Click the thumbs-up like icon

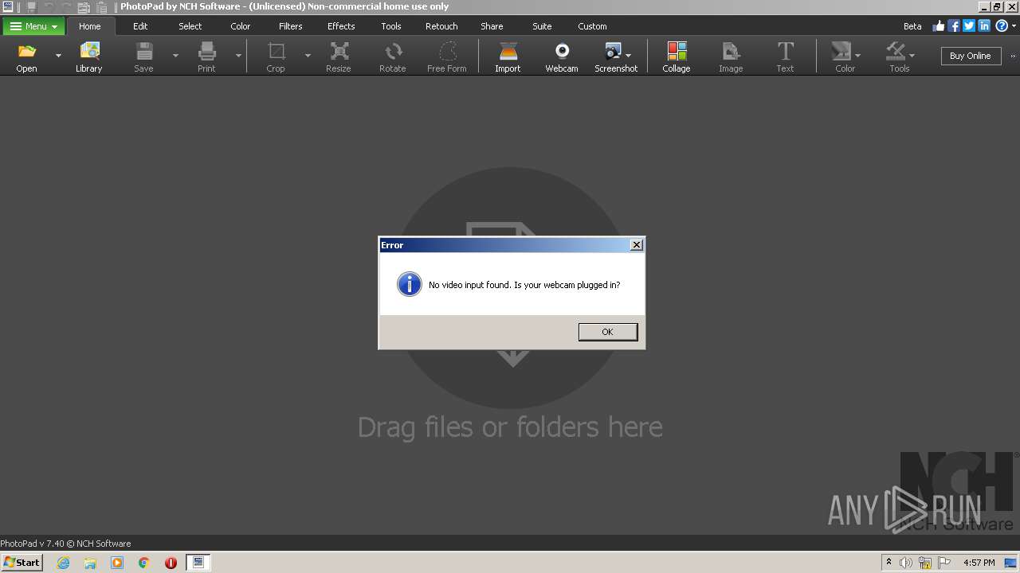tap(939, 26)
